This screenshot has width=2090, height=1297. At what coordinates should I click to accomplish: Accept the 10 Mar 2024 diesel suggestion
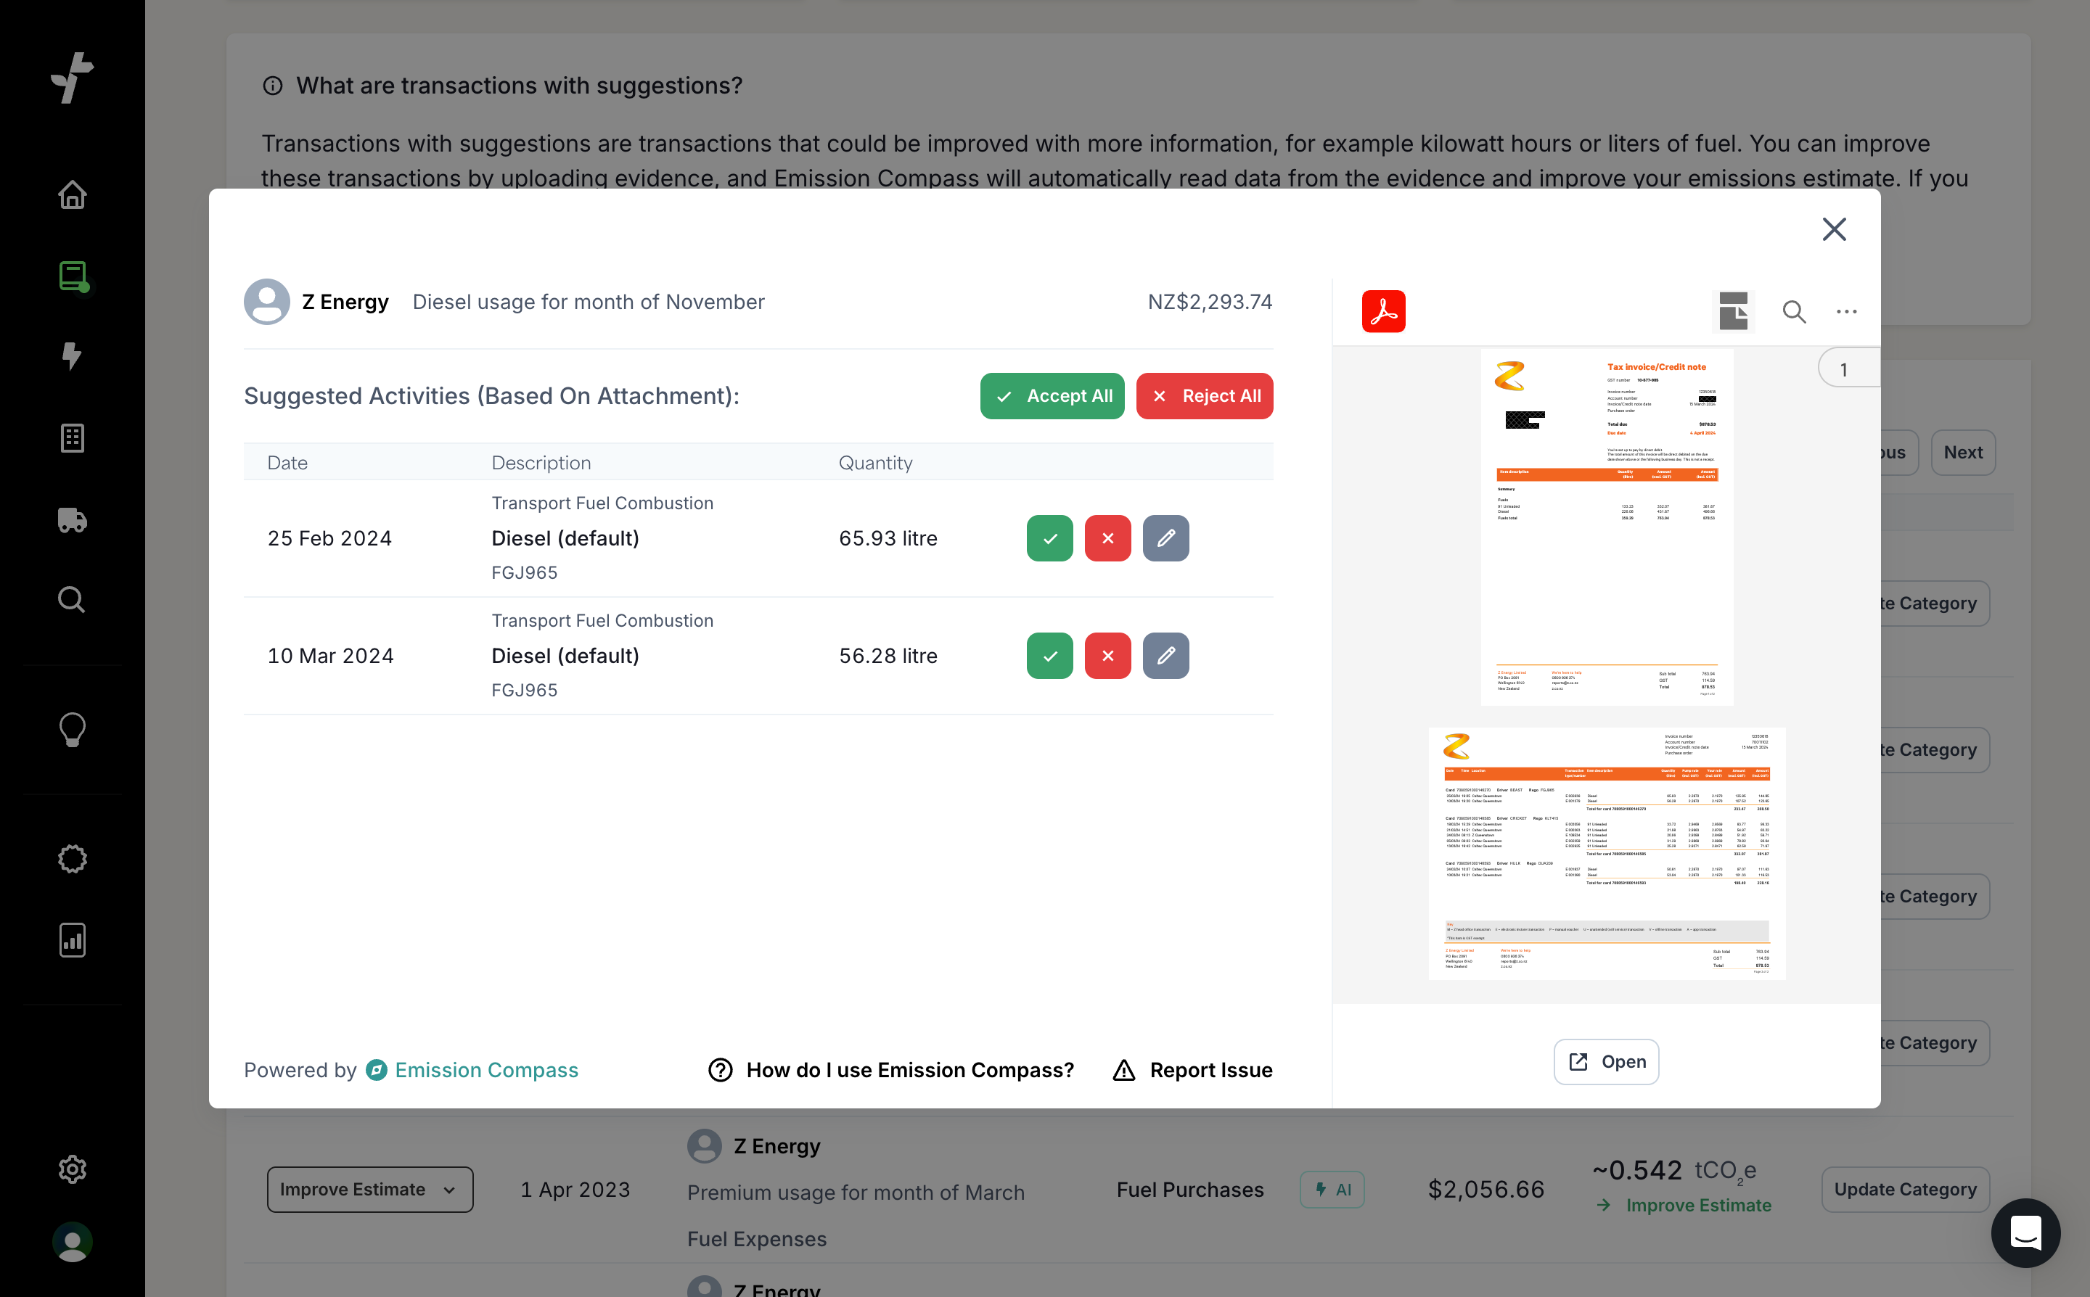click(1049, 655)
